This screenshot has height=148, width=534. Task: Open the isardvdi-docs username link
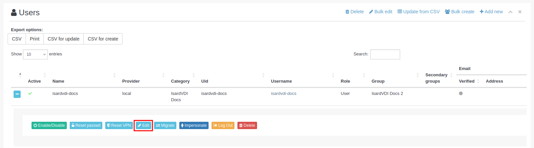click(284, 94)
